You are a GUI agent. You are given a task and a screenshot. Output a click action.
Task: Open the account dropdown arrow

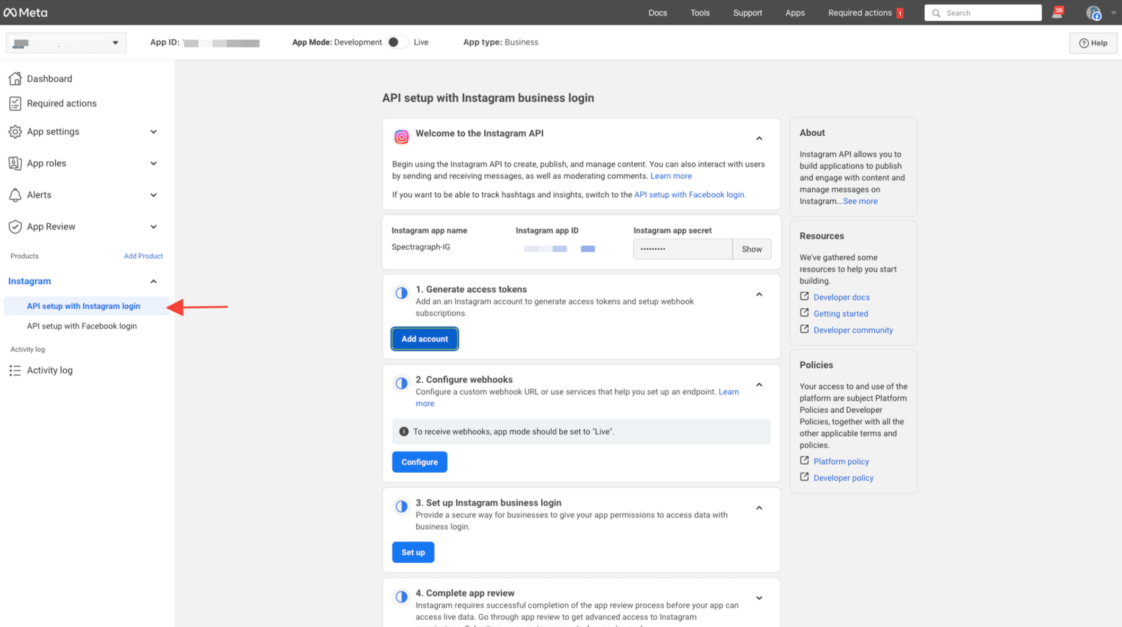pyautogui.click(x=1113, y=13)
